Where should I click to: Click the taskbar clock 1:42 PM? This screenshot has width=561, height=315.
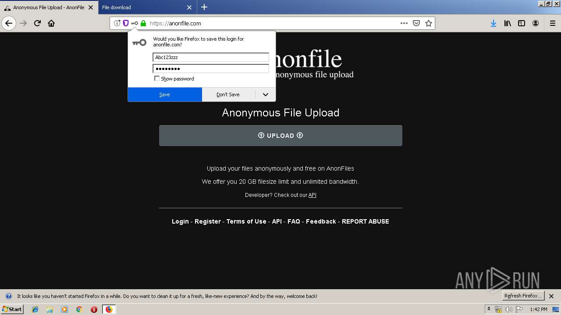[x=539, y=309]
